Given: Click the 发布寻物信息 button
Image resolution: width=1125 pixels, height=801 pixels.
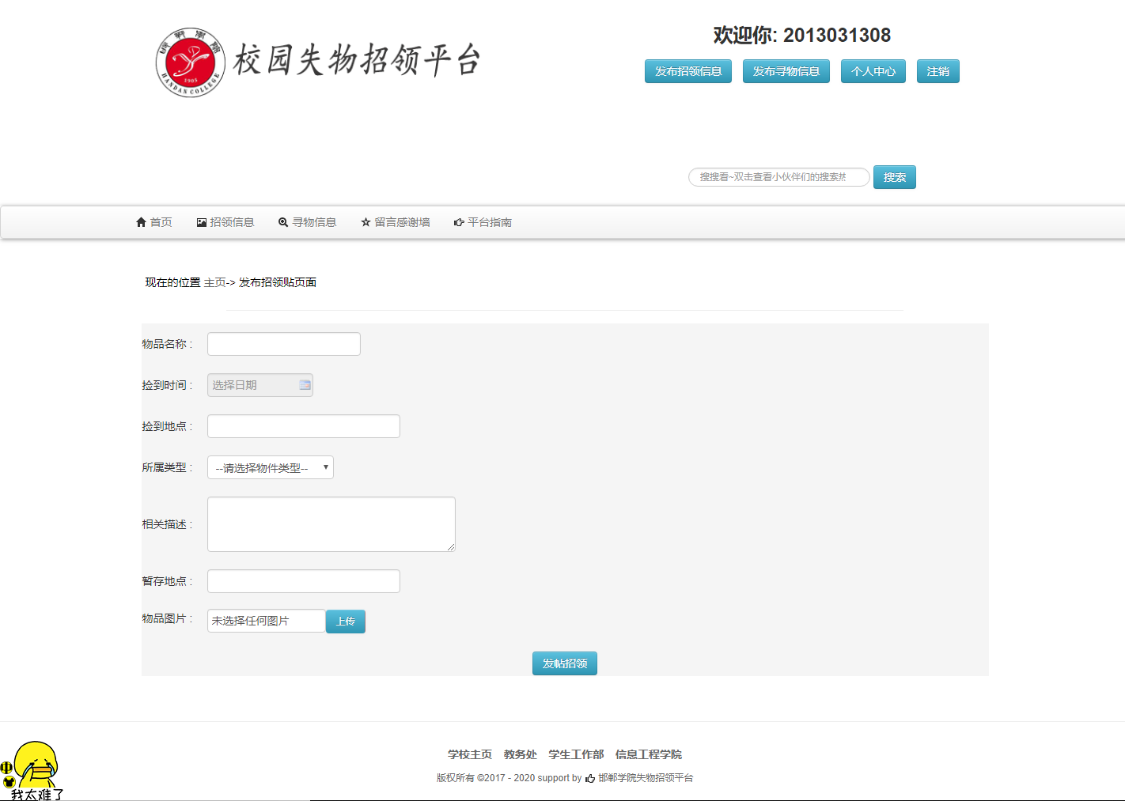Looking at the screenshot, I should [x=786, y=71].
